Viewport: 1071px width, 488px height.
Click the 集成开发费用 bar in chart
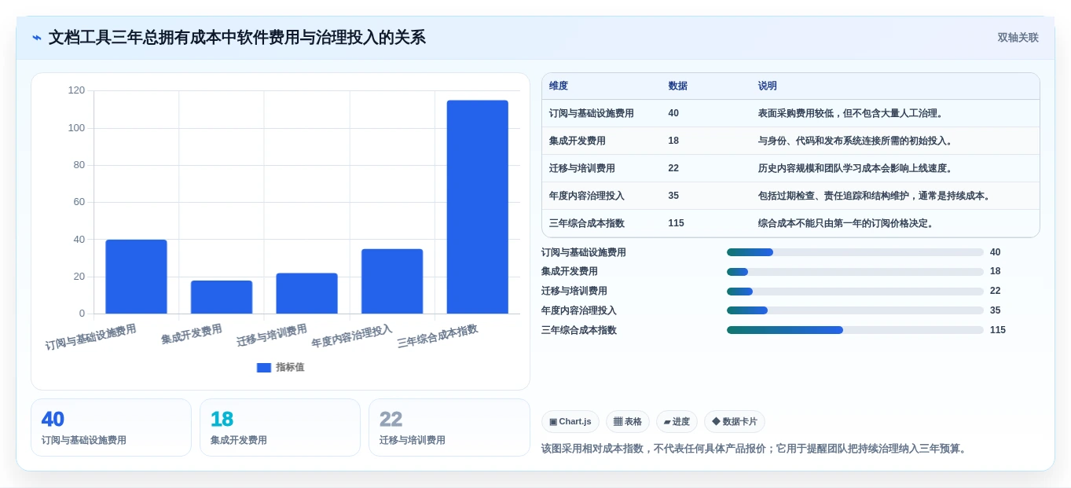[222, 297]
